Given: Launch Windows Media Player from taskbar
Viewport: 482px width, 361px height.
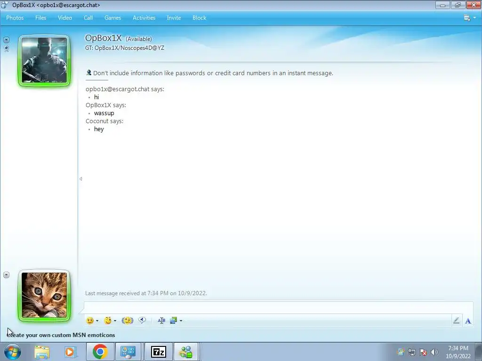Looking at the screenshot, I should (x=70, y=352).
